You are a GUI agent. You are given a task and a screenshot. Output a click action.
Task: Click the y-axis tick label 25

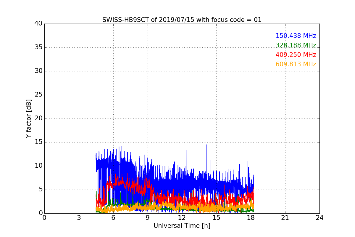(38, 95)
